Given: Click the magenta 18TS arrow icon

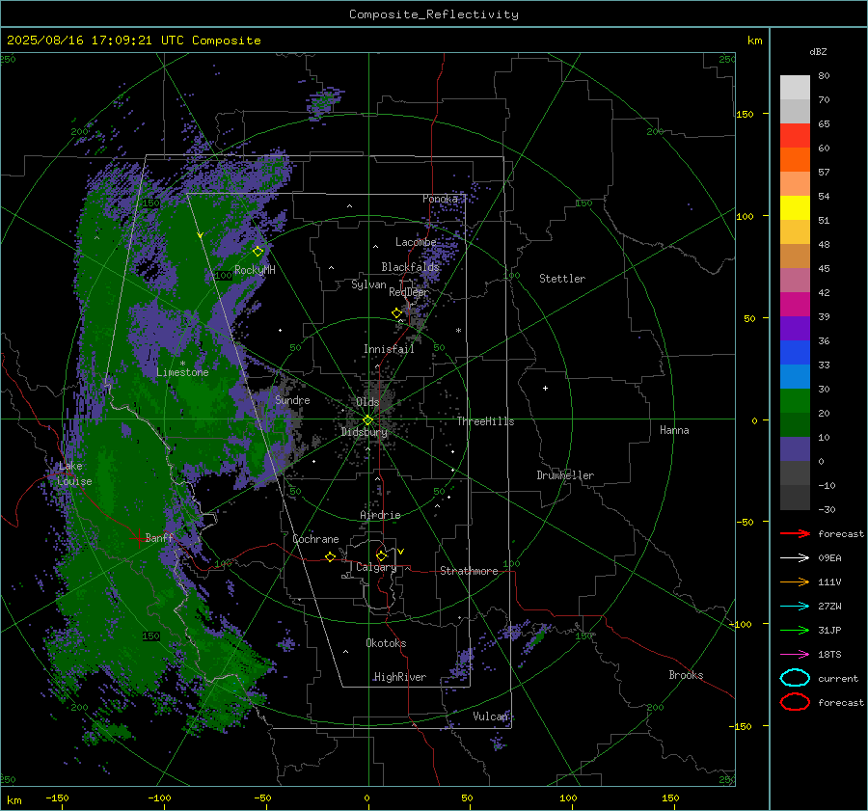Looking at the screenshot, I should click(795, 655).
